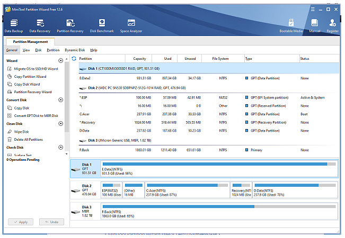345x238 pixels.
Task: Open Partition Recovery tool
Action: coord(70,26)
